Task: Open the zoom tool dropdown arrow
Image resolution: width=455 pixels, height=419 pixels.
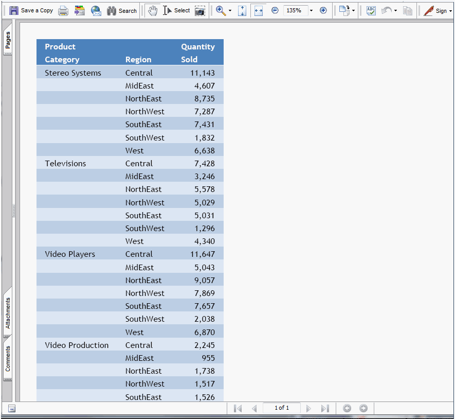Action: (x=230, y=11)
